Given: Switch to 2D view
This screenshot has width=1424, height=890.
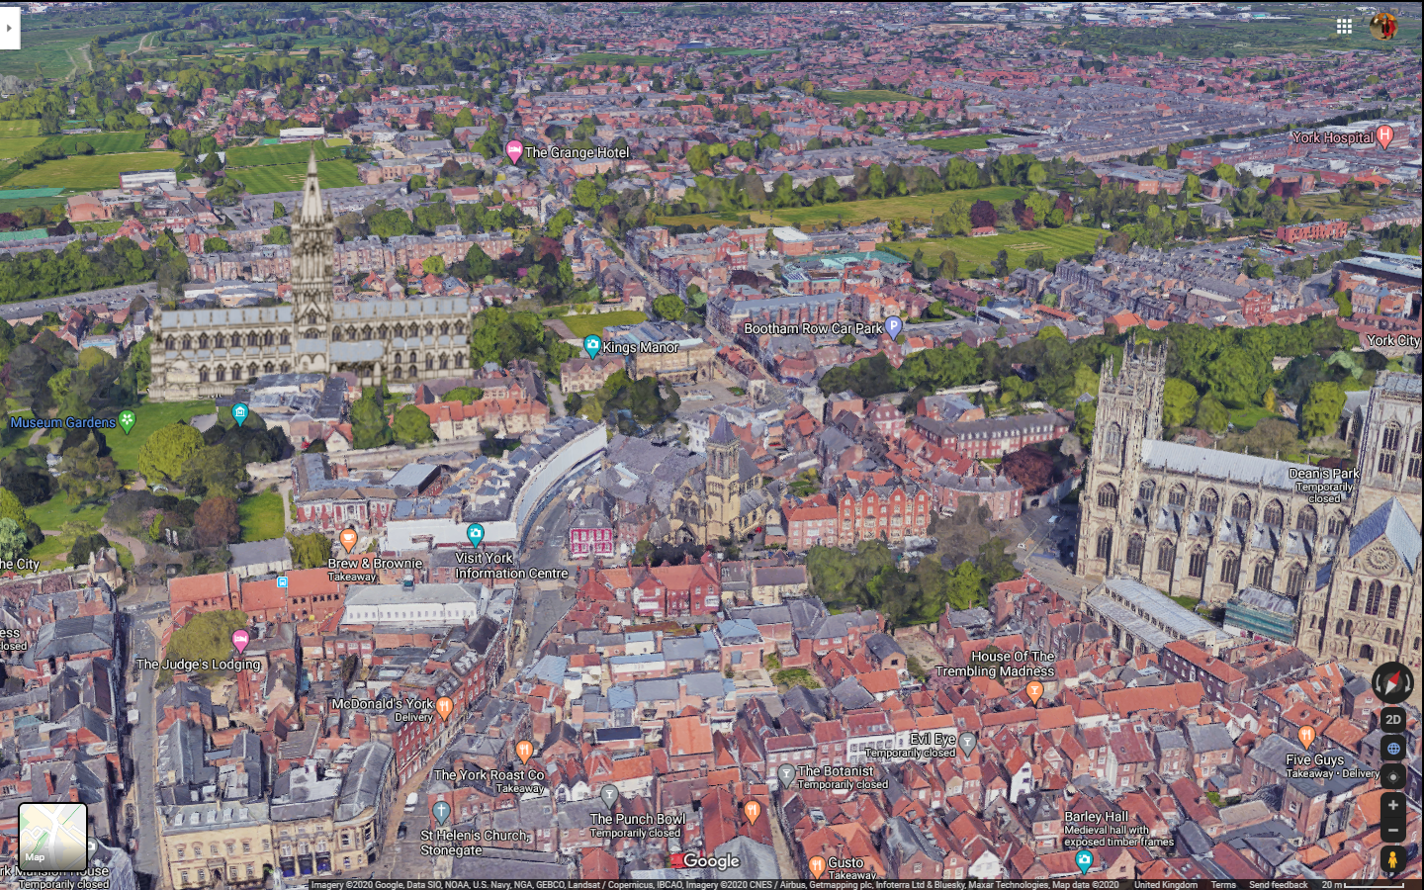Looking at the screenshot, I should pyautogui.click(x=1392, y=720).
